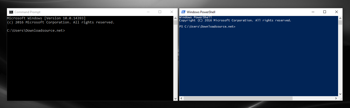Click PowerShell vertical scrollbar down arrow
The image size is (350, 108).
coord(340,94)
